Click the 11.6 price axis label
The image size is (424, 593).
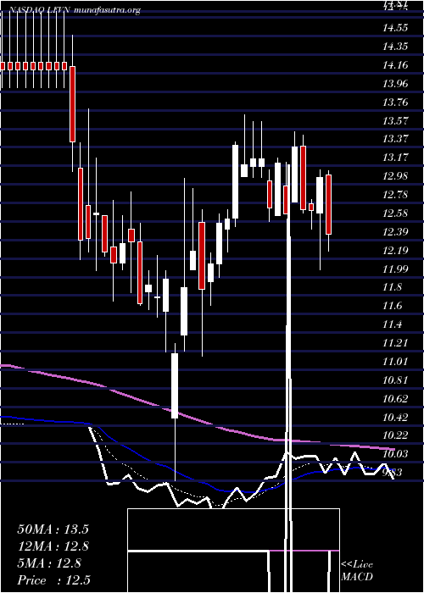click(x=392, y=306)
